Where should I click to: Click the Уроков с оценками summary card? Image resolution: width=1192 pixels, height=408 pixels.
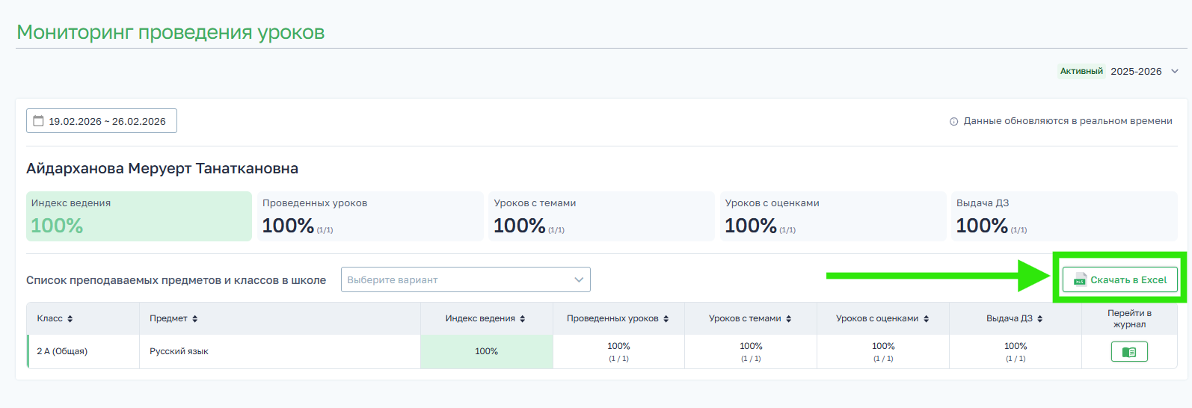832,216
